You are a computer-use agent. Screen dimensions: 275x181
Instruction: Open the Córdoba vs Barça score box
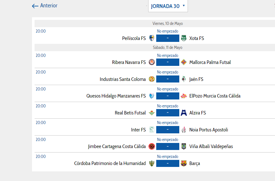click(168, 163)
